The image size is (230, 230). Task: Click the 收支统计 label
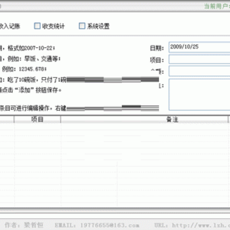[53, 26]
